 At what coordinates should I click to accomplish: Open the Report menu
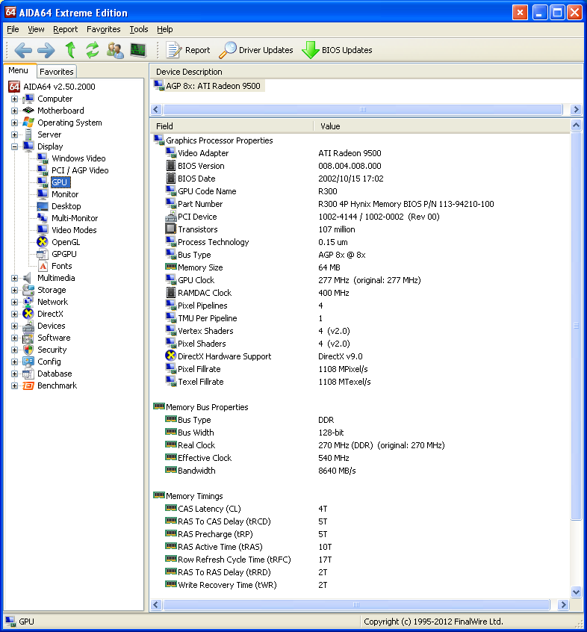click(x=65, y=29)
